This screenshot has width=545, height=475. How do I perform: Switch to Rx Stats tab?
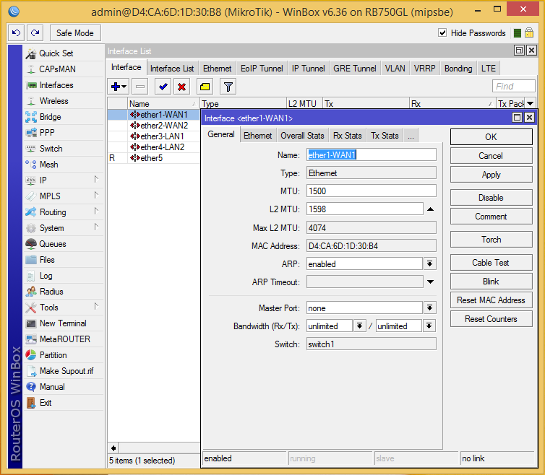(347, 136)
